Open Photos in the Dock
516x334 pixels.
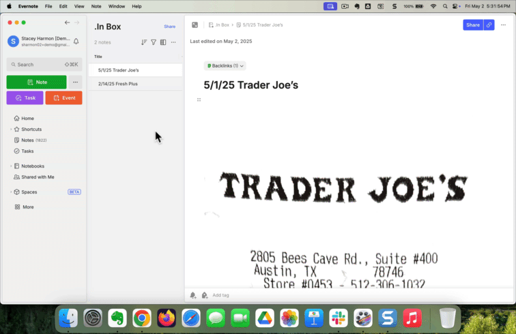point(289,318)
